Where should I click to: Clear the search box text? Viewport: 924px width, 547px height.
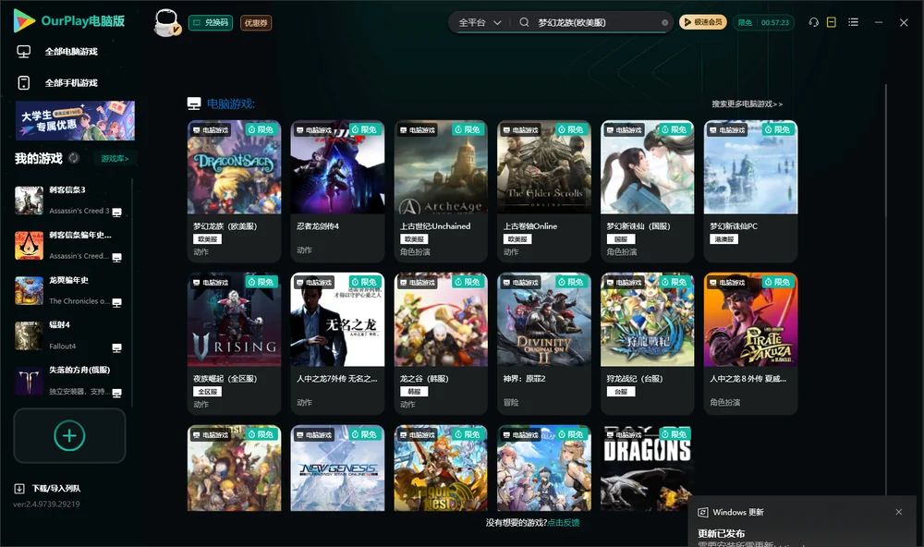pos(664,23)
